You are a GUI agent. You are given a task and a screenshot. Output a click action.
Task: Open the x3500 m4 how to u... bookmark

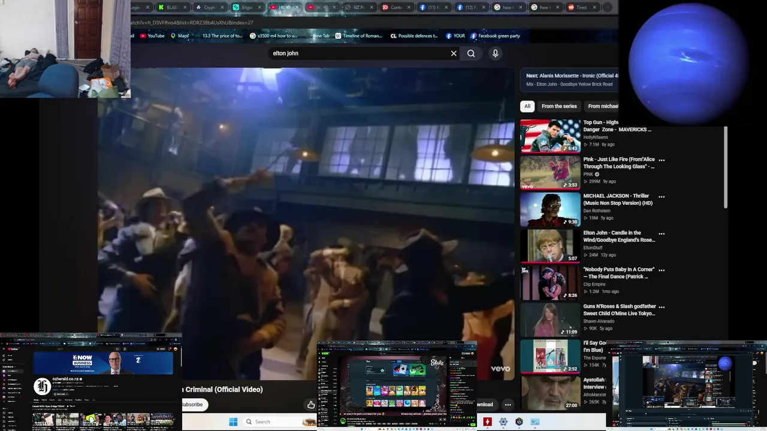273,36
